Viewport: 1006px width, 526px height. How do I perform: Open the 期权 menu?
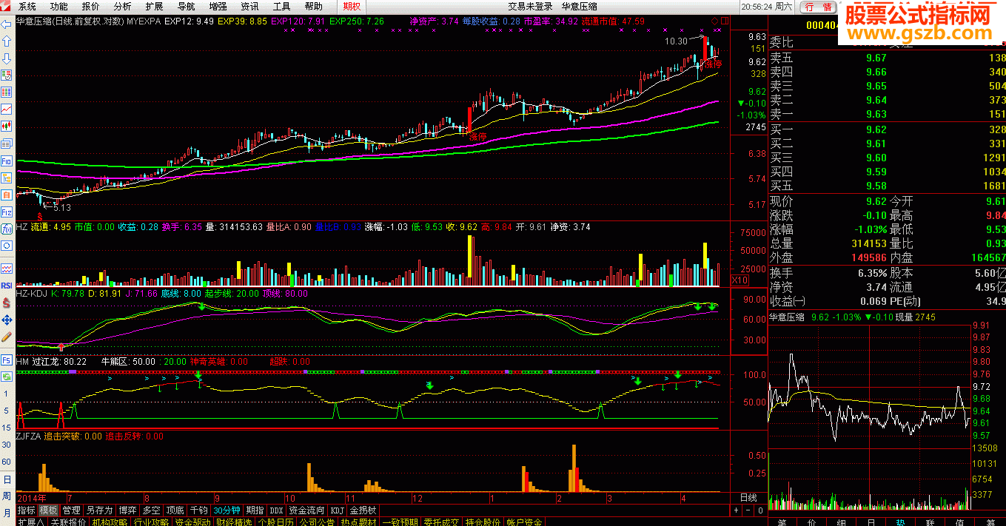(x=351, y=6)
